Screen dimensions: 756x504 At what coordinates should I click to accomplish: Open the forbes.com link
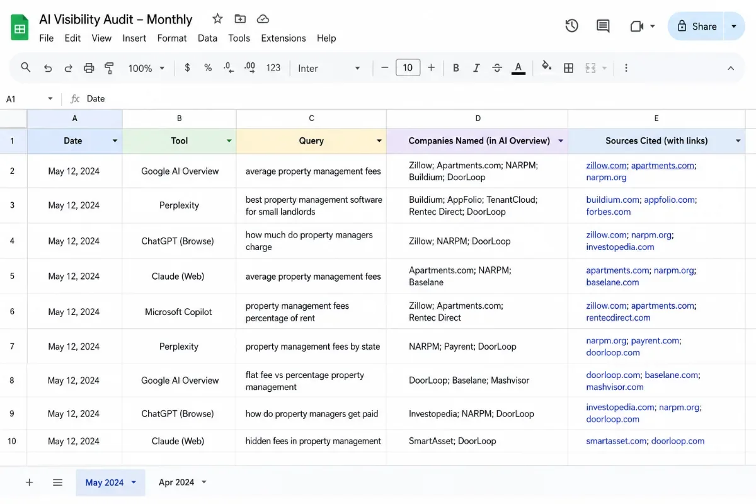(608, 212)
